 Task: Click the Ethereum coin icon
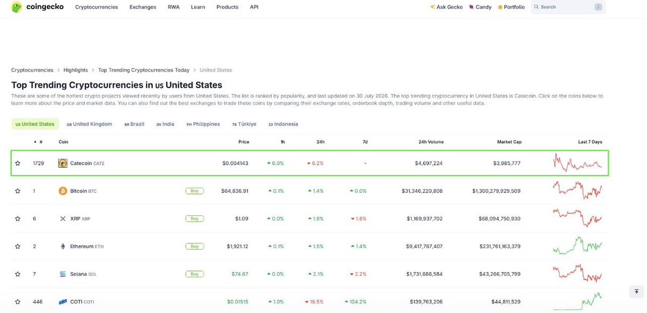[63, 246]
